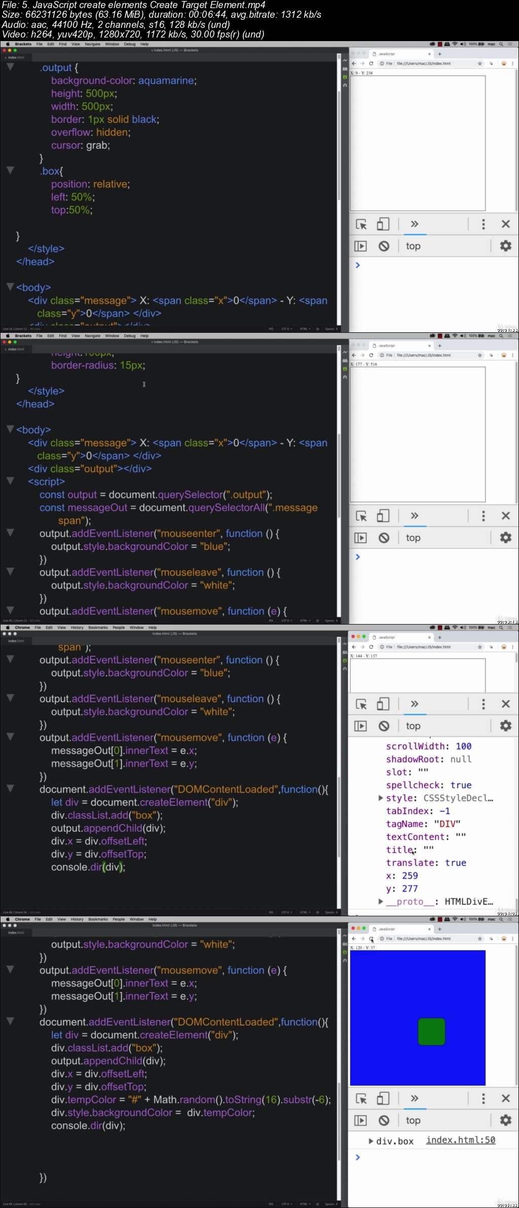The height and width of the screenshot is (1208, 519).
Task: Select index.html editor tab in X: 9 frame
Action: [x=16, y=57]
